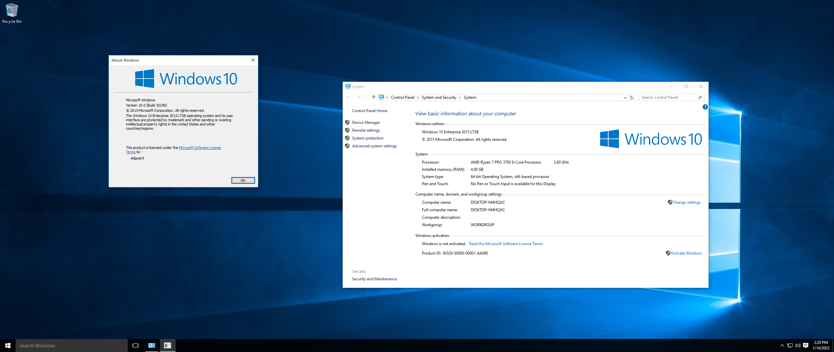Select WORKGROUP value
Screen dimensions: 834x352
pyautogui.click(x=482, y=225)
